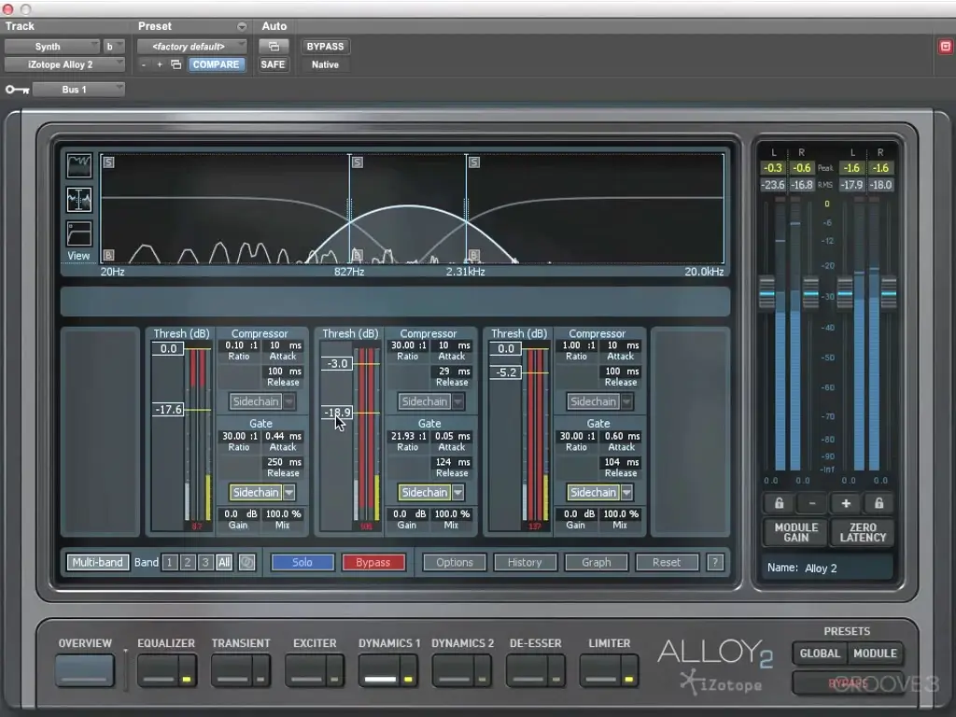Open the automation enable window icon
Image resolution: width=956 pixels, height=717 pixels.
pos(274,47)
